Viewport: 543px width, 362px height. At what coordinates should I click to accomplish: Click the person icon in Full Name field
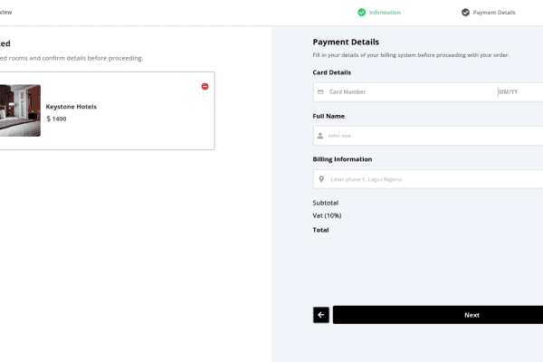[320, 136]
